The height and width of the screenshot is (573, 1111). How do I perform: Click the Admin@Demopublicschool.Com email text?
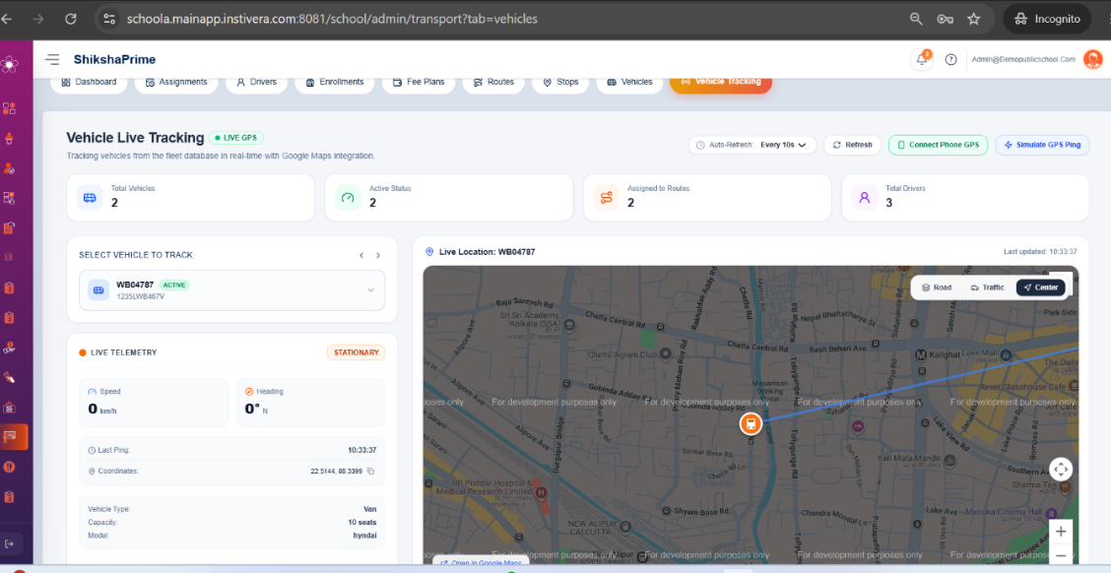point(1024,59)
